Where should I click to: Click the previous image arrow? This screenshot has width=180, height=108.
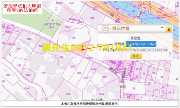10,54
